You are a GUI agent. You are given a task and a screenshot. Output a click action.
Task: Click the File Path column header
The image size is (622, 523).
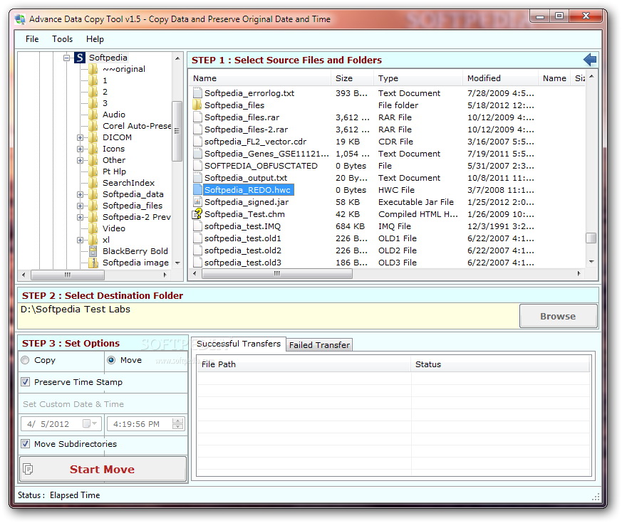304,364
